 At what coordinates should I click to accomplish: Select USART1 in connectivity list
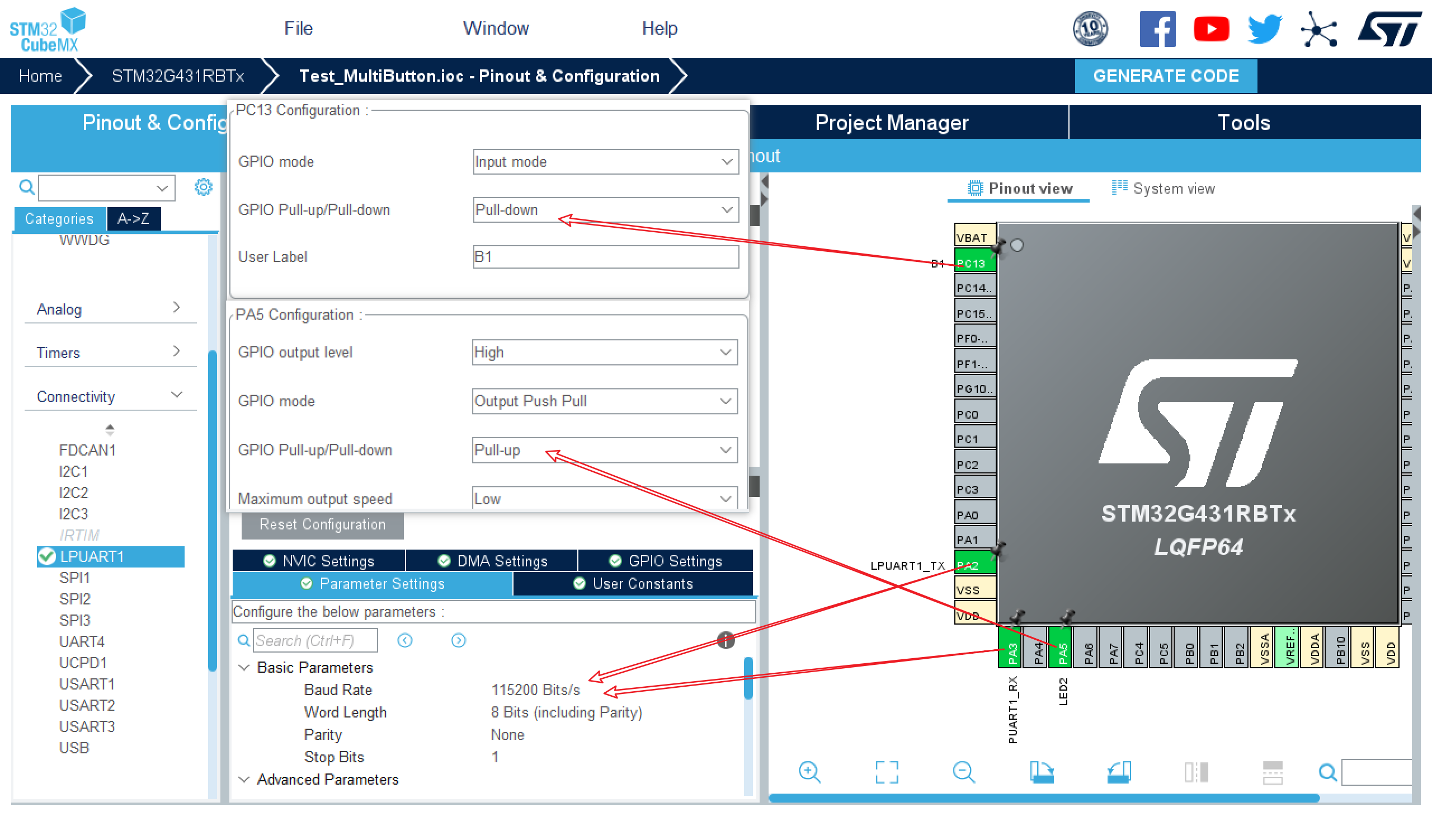[x=87, y=684]
